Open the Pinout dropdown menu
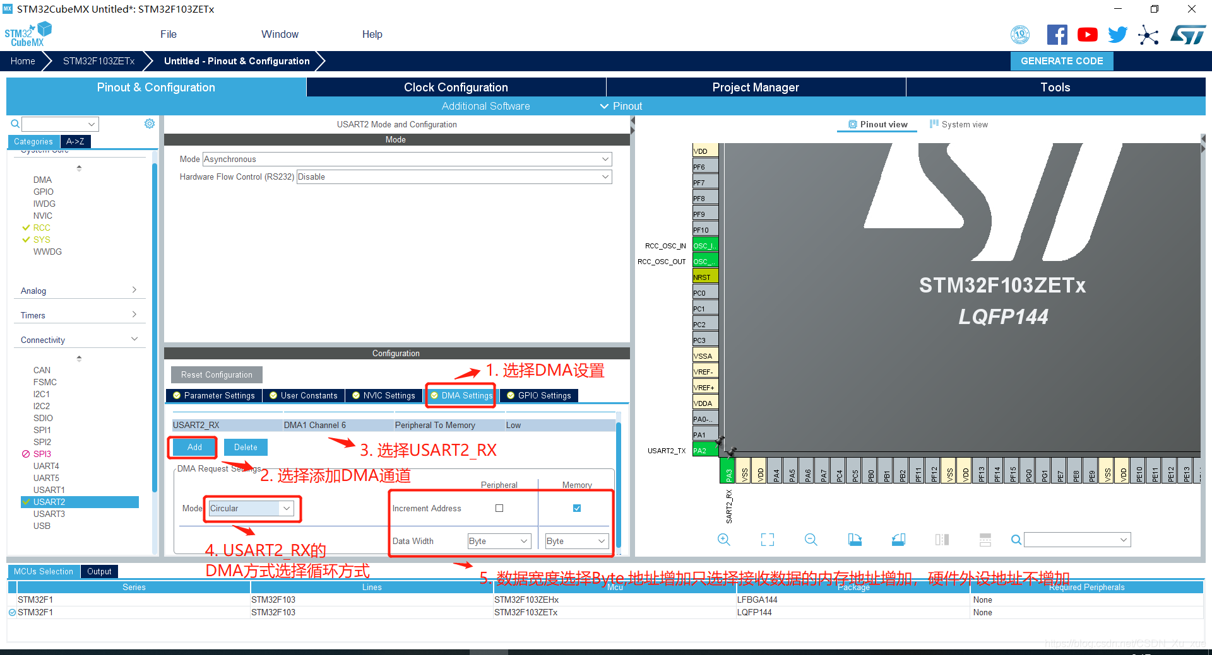The height and width of the screenshot is (655, 1212). click(621, 106)
